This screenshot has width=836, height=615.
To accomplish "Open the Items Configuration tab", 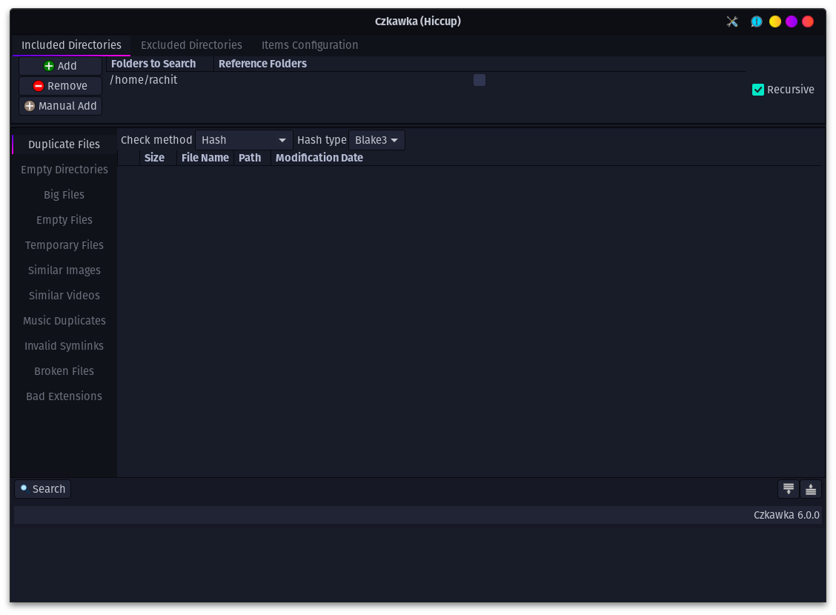I will point(309,45).
